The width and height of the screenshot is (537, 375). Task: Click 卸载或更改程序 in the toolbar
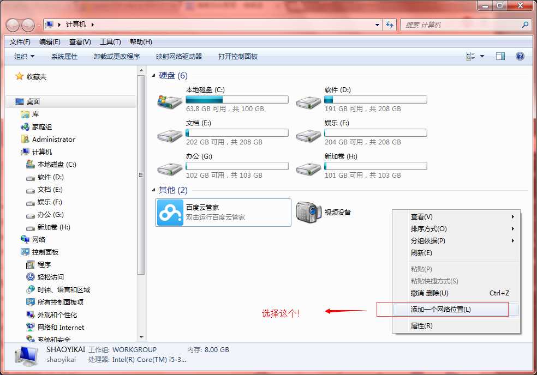point(117,57)
